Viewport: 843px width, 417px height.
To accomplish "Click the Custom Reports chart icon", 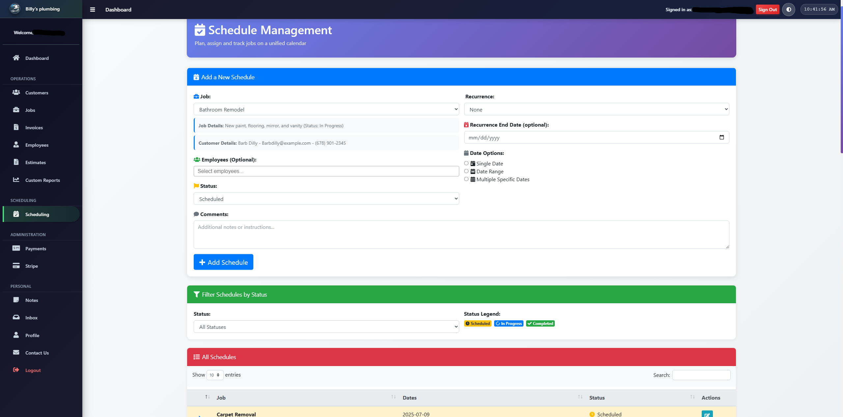I will [x=16, y=180].
